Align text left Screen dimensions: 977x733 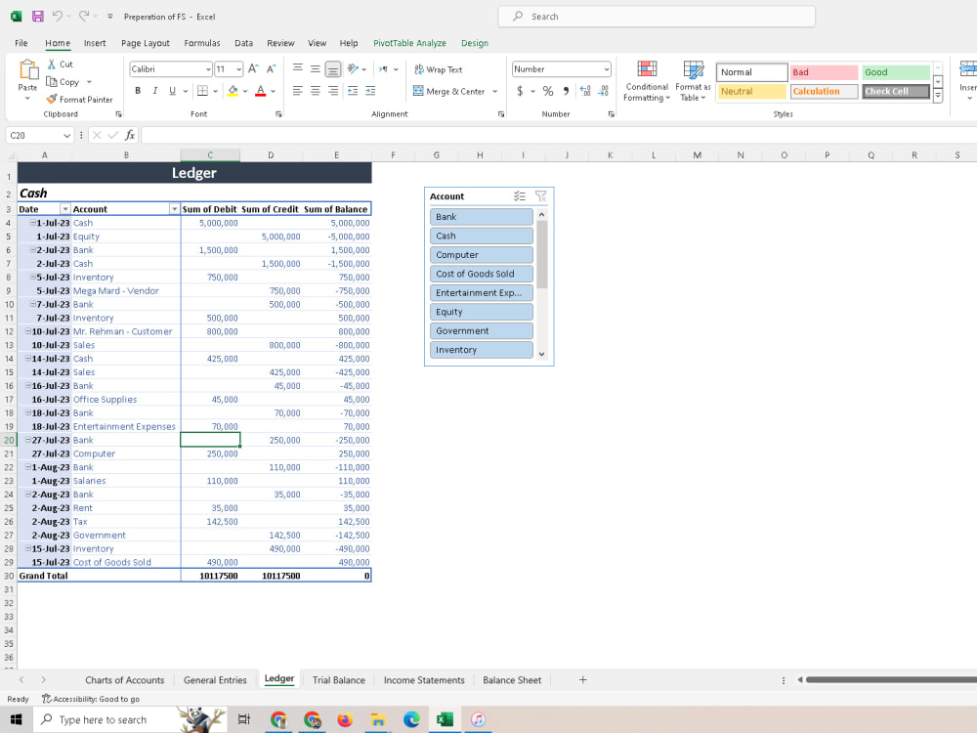click(298, 91)
